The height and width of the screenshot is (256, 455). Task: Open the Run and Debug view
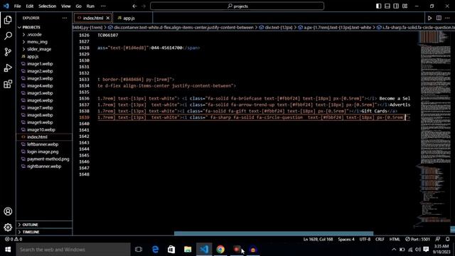[x=8, y=68]
